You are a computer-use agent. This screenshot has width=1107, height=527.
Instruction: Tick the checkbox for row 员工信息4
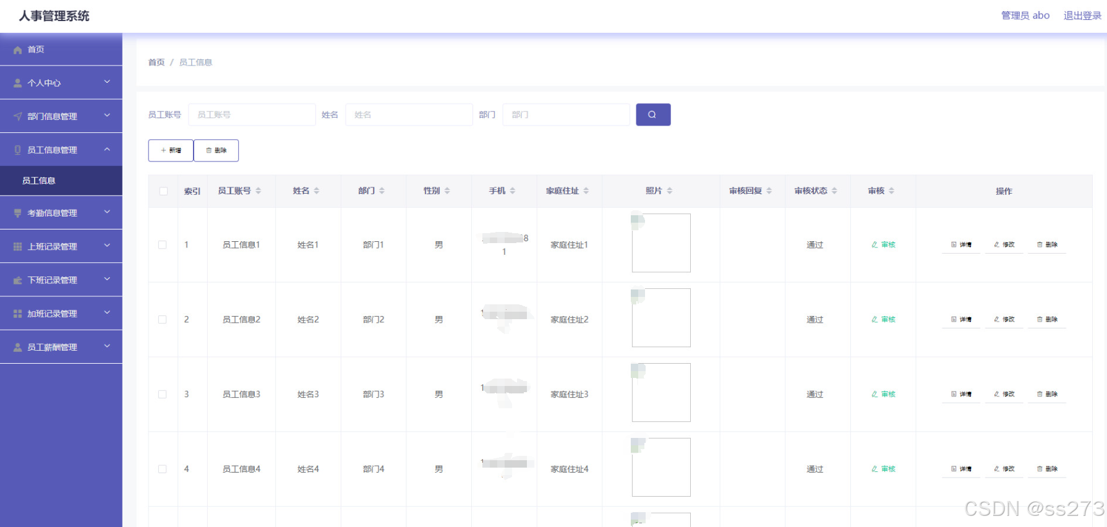click(162, 469)
